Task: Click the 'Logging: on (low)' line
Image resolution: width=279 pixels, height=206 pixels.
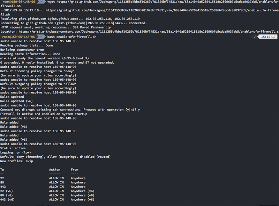Action: coord(15,153)
